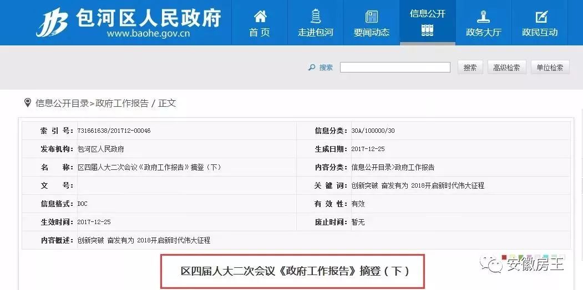Image resolution: width=583 pixels, height=290 pixels.
Task: Click the 走进包河 pagoda icon
Action: tap(315, 16)
